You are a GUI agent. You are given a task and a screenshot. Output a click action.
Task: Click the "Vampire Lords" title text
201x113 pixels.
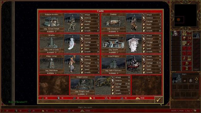pyautogui.click(x=113, y=35)
